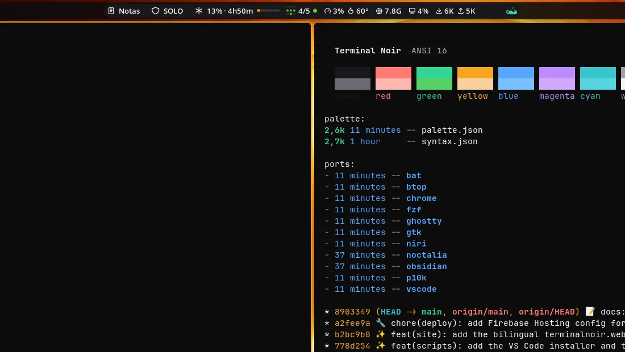Click the monitor icon showing 4%
Screen dimensions: 625x352
tap(412, 11)
